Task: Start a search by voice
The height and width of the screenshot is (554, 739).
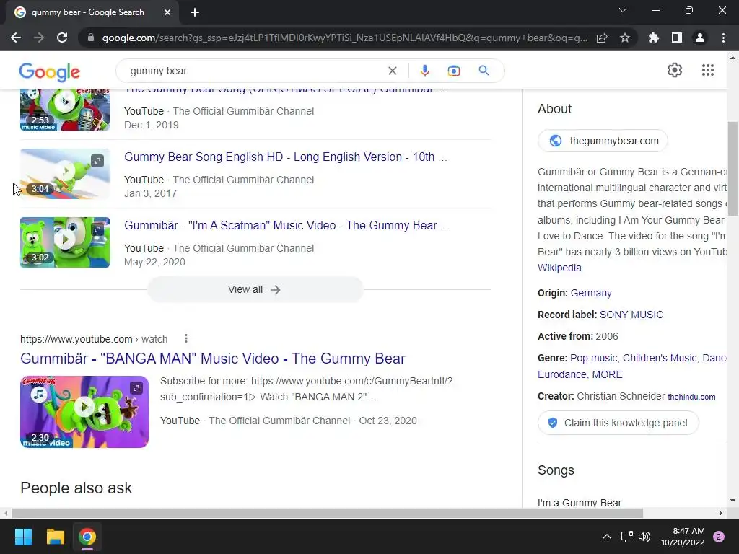Action: tap(424, 71)
